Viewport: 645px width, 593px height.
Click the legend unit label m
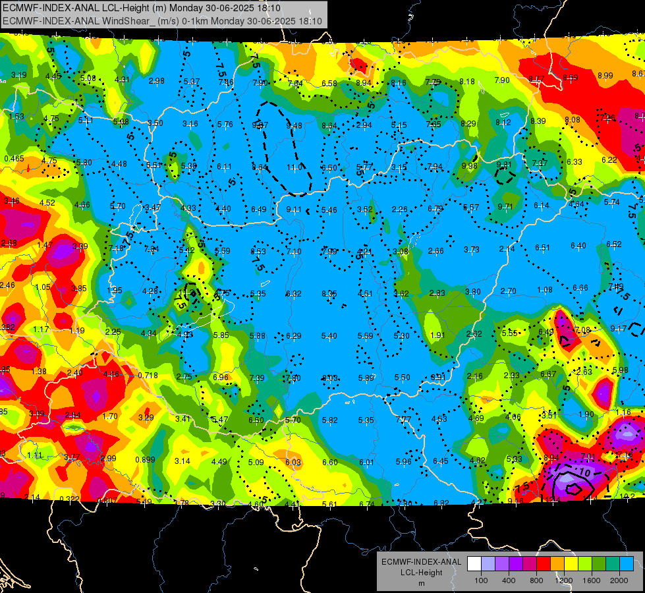pyautogui.click(x=421, y=583)
